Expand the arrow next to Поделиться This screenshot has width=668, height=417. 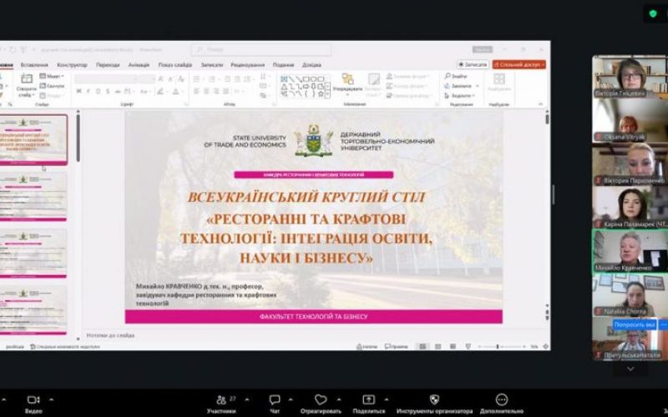[385, 398]
